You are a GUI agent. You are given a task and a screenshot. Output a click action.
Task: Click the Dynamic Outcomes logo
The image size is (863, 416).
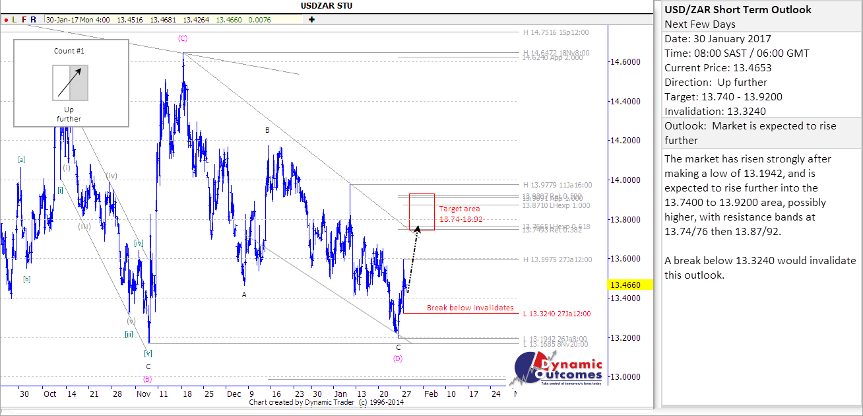[x=558, y=370]
